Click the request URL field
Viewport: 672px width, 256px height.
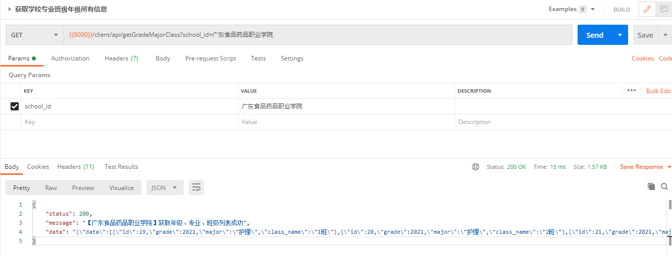point(319,35)
